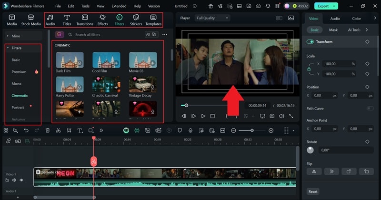
Task: Select the Mono filter category
Action: pyautogui.click(x=17, y=84)
